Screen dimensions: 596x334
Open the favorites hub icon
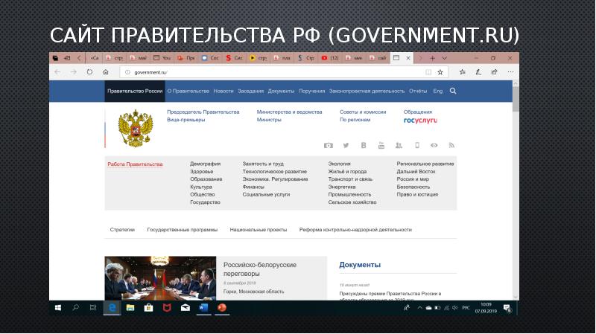(x=462, y=71)
